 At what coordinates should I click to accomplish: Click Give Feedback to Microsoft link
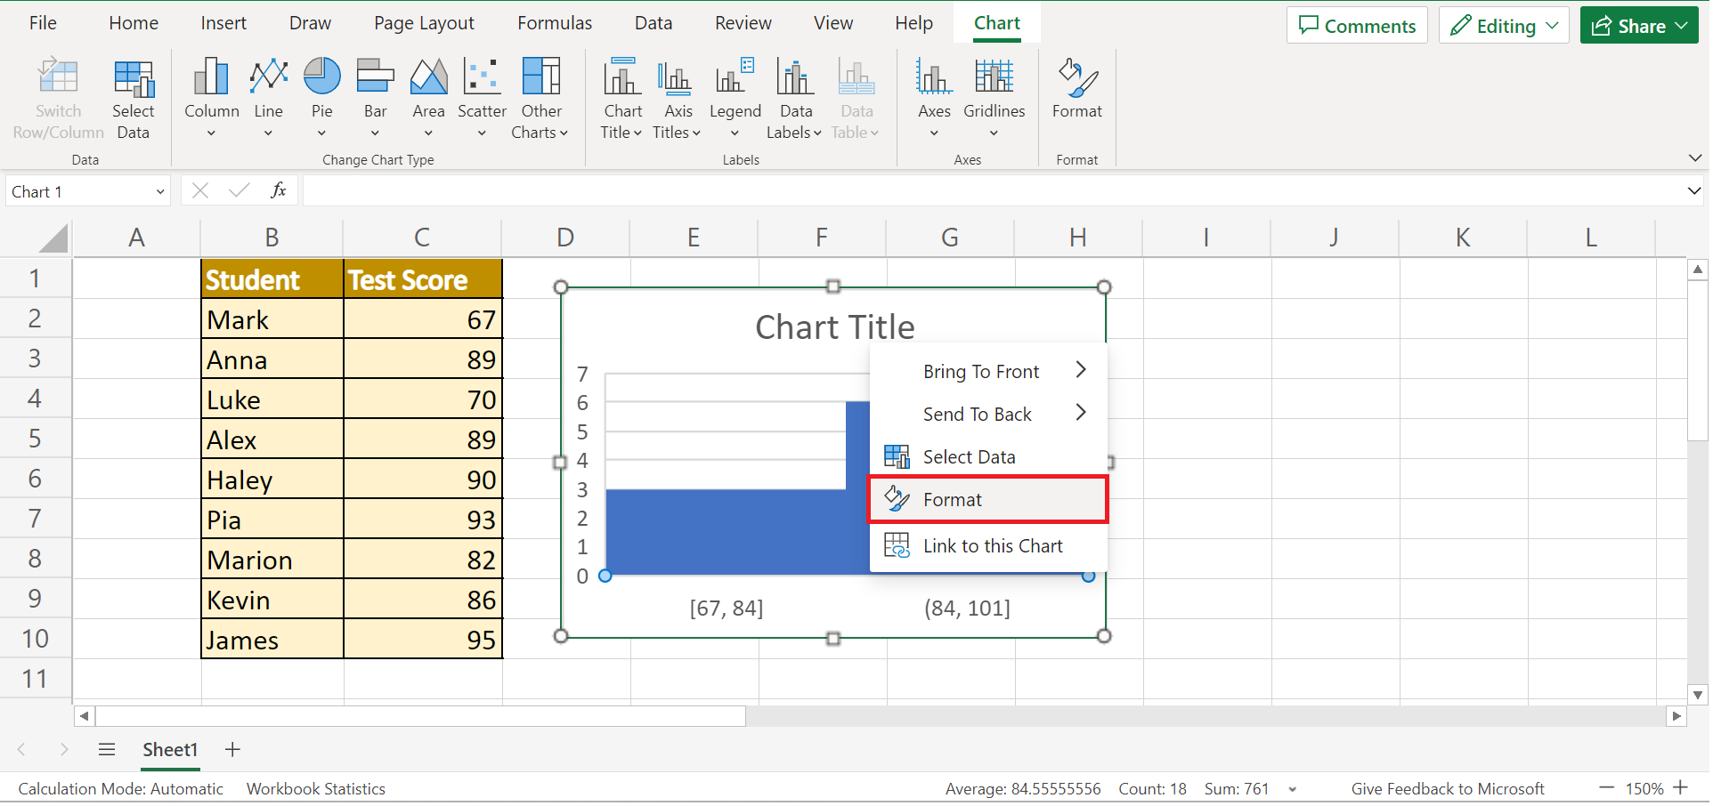(1447, 789)
